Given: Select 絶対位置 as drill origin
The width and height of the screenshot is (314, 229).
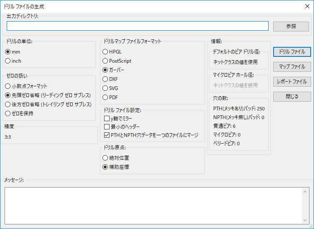Looking at the screenshot, I should (105, 158).
